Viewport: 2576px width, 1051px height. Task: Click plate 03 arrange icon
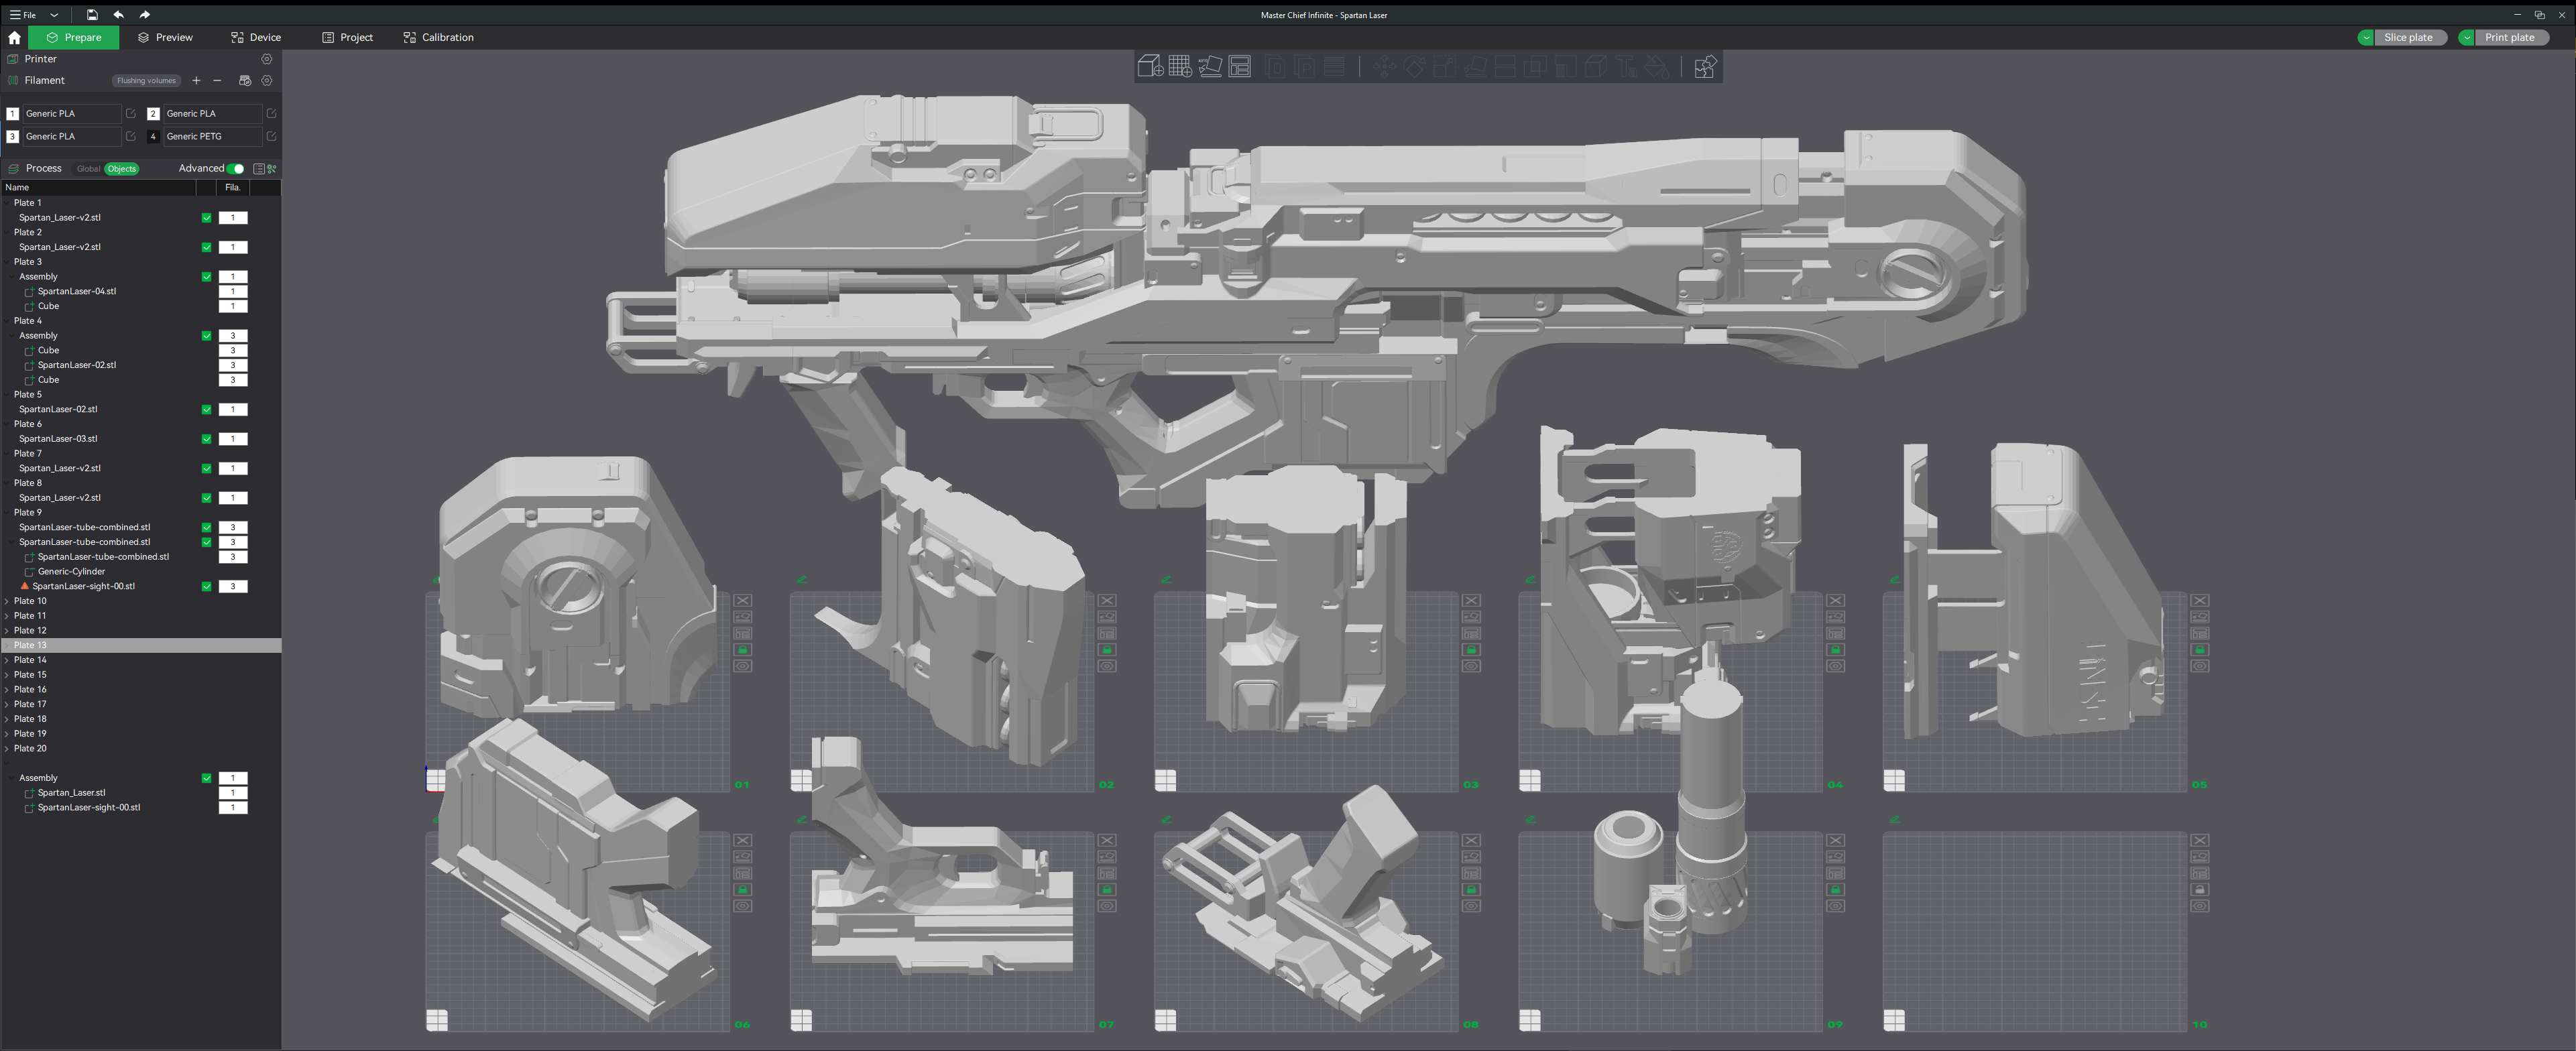(1471, 633)
